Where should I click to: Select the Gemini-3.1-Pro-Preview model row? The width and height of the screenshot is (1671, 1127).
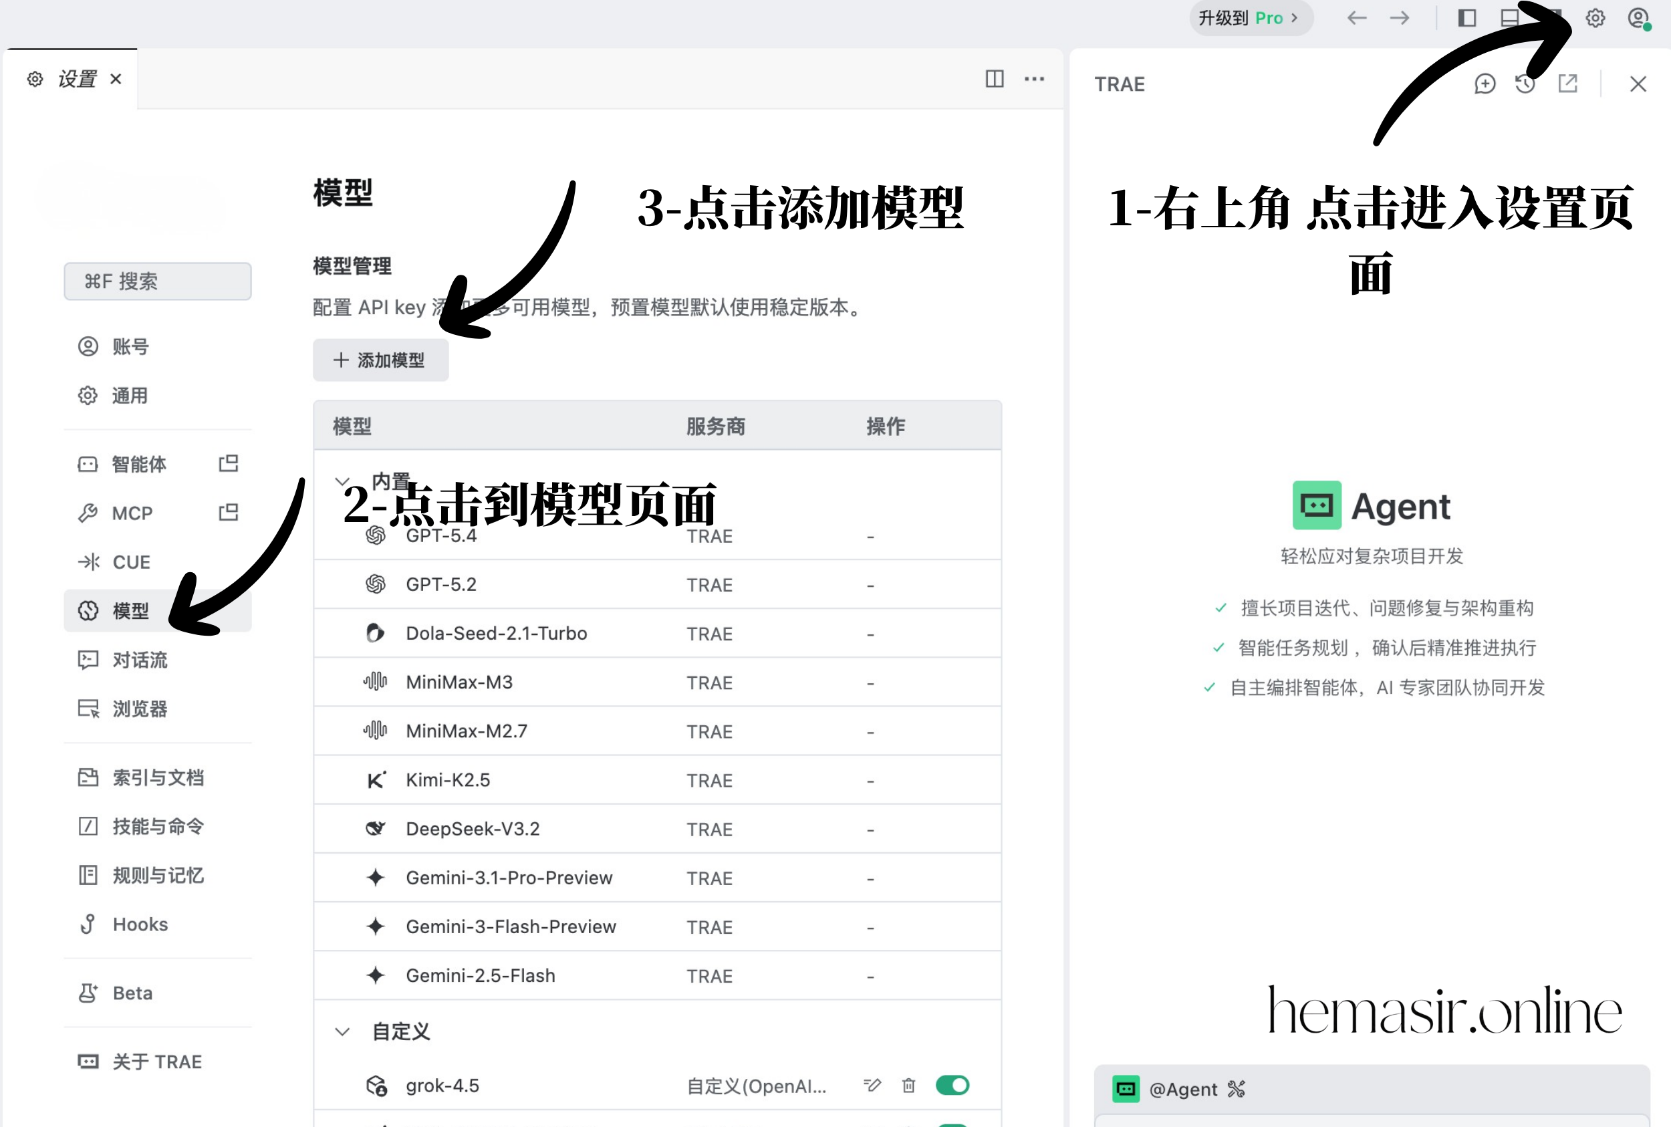pyautogui.click(x=657, y=878)
